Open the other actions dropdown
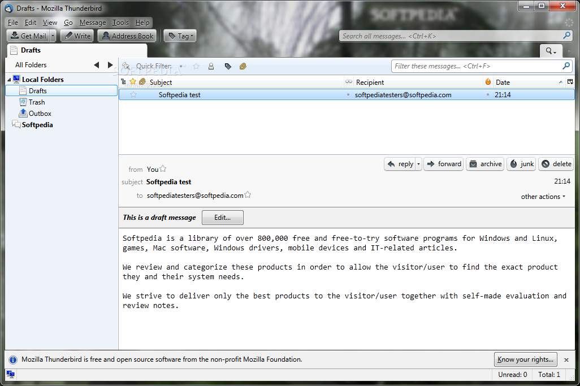The width and height of the screenshot is (580, 386). tap(543, 197)
